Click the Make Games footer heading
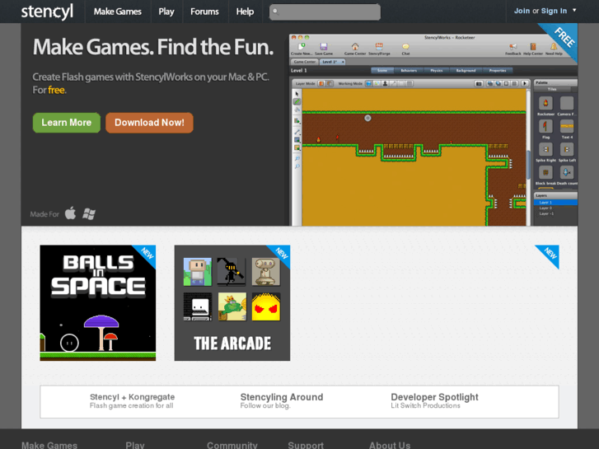This screenshot has height=449, width=599. [x=49, y=445]
